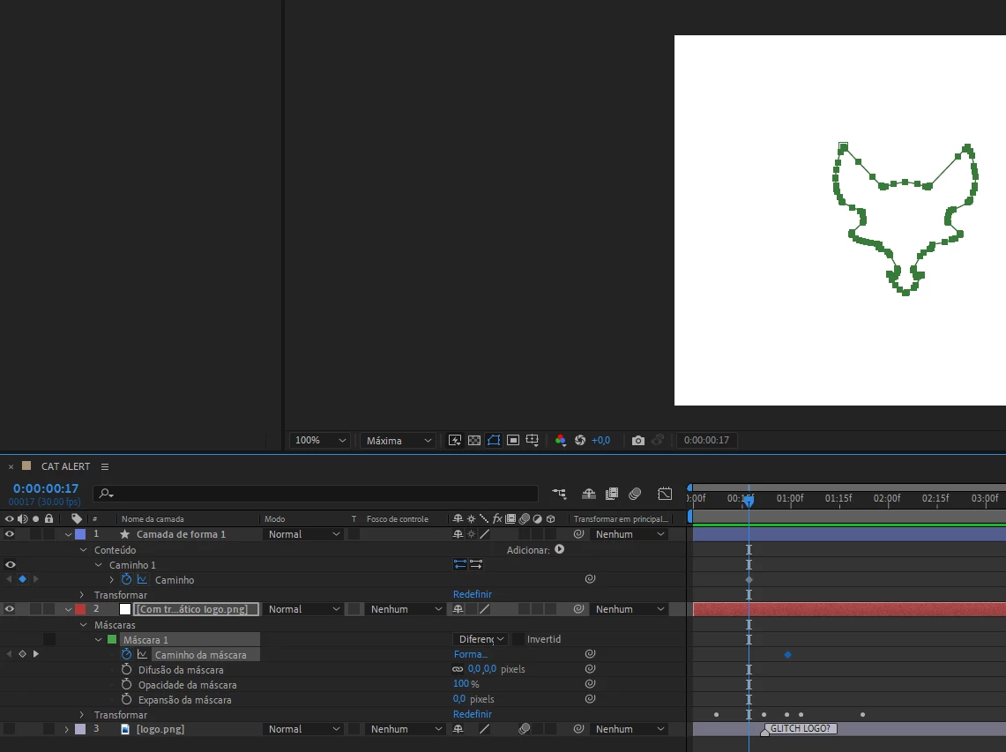Check the Invertido box for Máscara 1
This screenshot has width=1006, height=752.
(518, 639)
